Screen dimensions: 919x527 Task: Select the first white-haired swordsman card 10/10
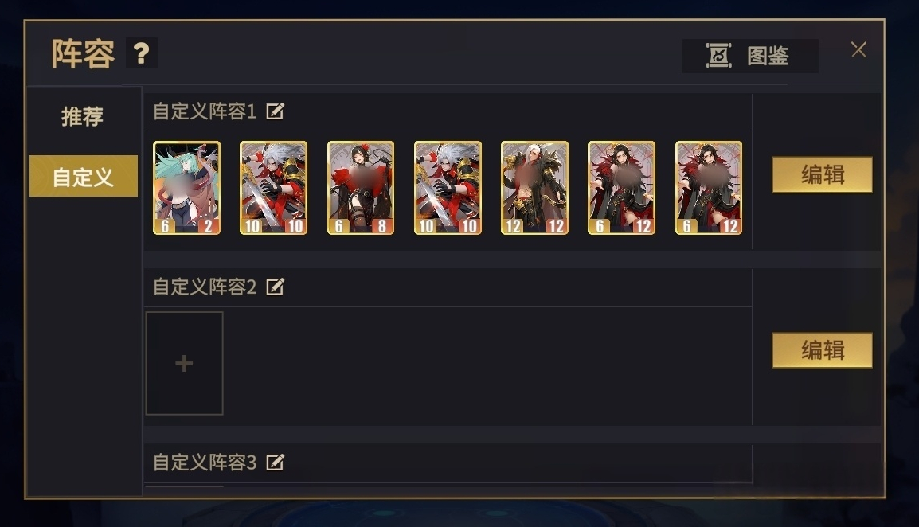(274, 188)
